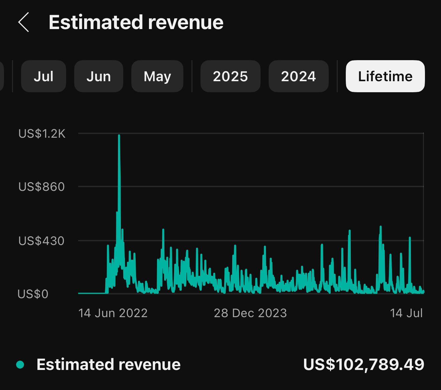
Task: Open the partially visible filter chip on far left
Action: click(3, 76)
